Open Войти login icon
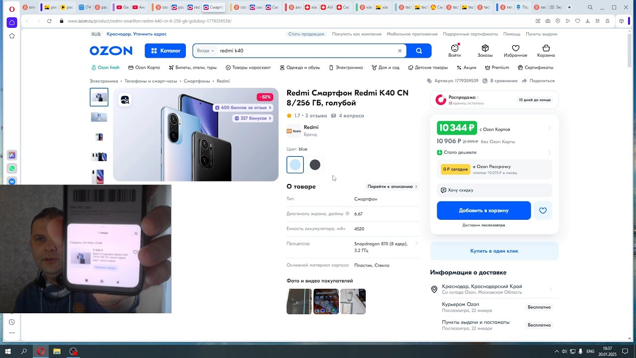Screen dimensions: 636x358 click(454, 51)
